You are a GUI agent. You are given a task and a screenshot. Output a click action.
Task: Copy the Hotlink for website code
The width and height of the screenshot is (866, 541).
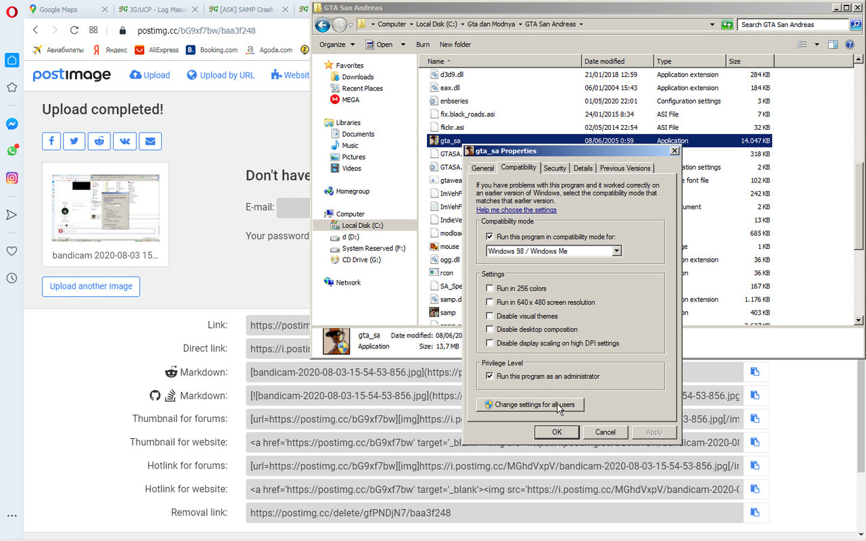point(756,489)
